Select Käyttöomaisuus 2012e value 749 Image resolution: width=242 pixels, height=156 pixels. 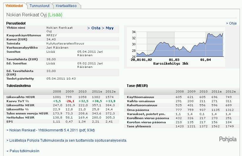coord(228,97)
